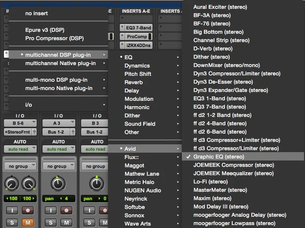This screenshot has width=305, height=228.
Task: Click the first track's right pan knob
Action: (x=29, y=183)
